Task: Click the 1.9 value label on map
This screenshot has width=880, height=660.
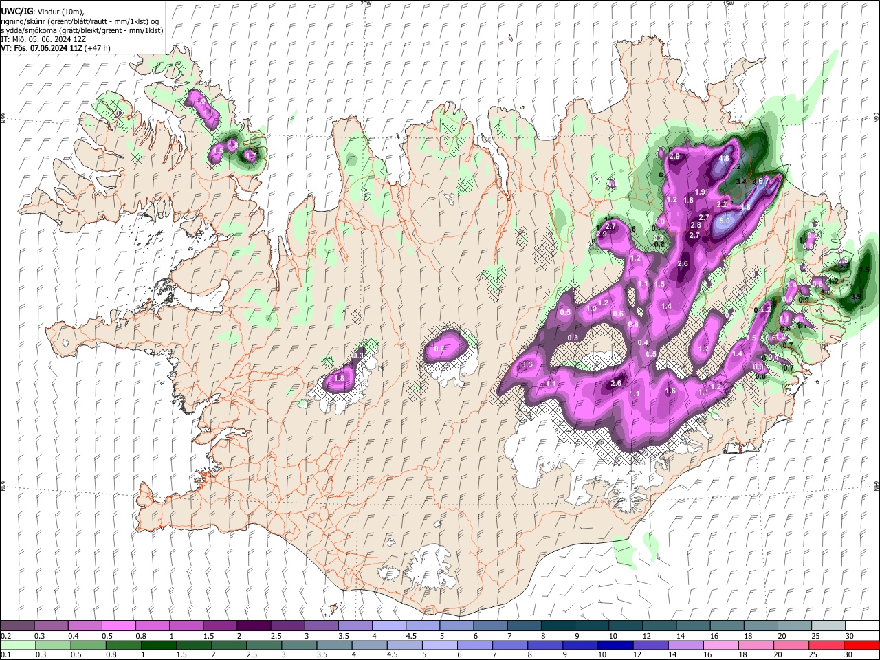Action: (x=701, y=192)
